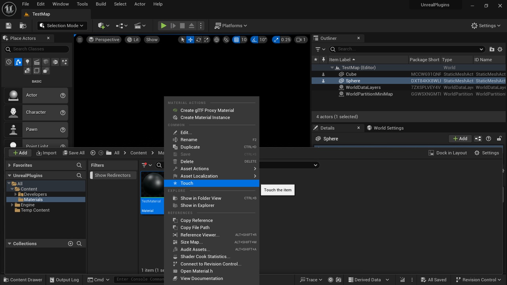
Task: Create a new folder in the Outliner
Action: (492, 49)
